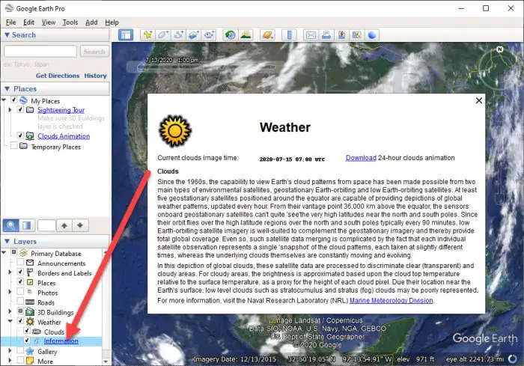Move item down with the down arrow button
The image size is (524, 366).
80,225
